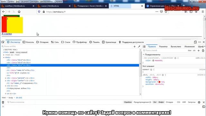
Task: Open the Вычислено sidebar tab
Action: 176,46
